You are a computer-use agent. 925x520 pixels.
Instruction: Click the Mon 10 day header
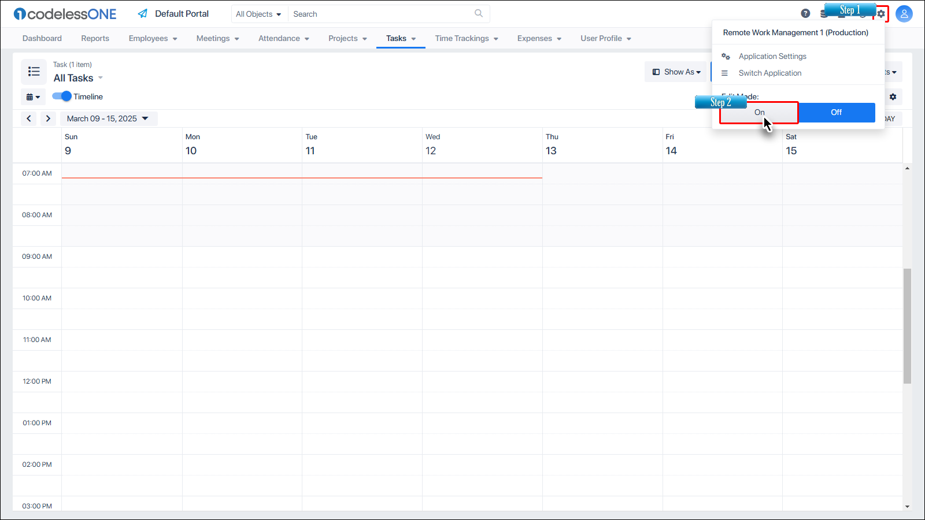(242, 145)
